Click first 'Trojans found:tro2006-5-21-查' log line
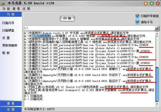161x112 pixels. click(x=87, y=51)
